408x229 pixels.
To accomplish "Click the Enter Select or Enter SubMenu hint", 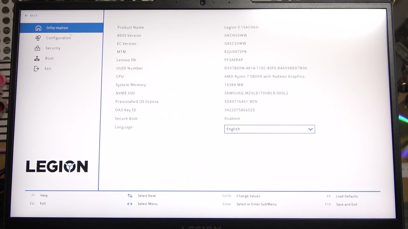I will tap(250, 204).
